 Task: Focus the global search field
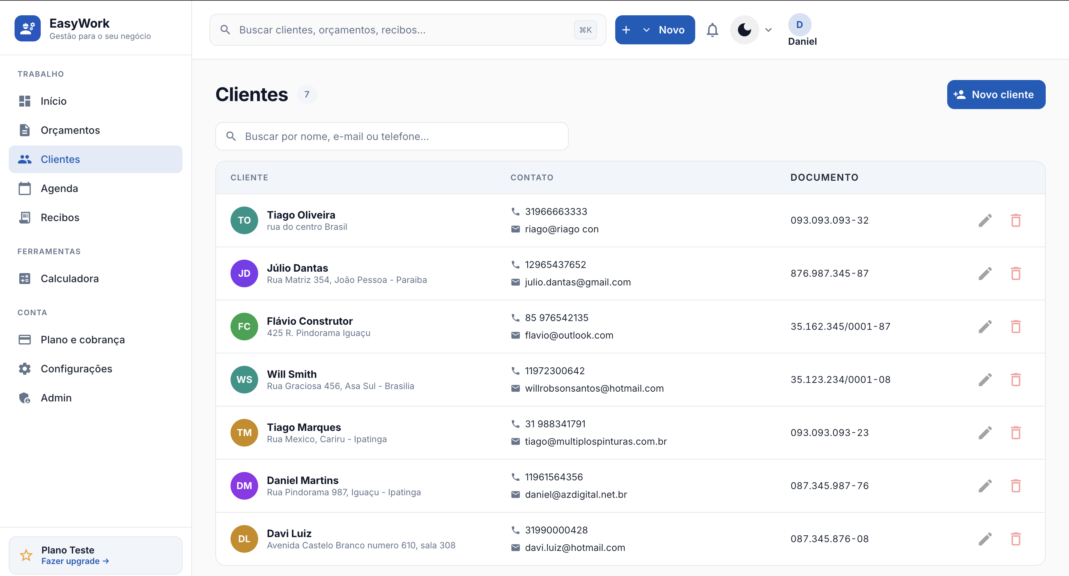[407, 30]
